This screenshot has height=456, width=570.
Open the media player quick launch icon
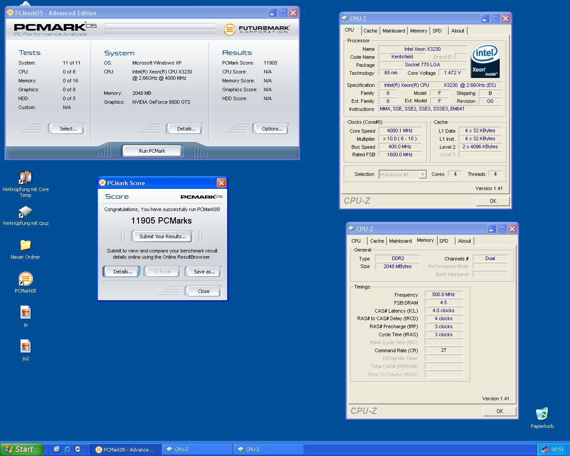(77, 449)
